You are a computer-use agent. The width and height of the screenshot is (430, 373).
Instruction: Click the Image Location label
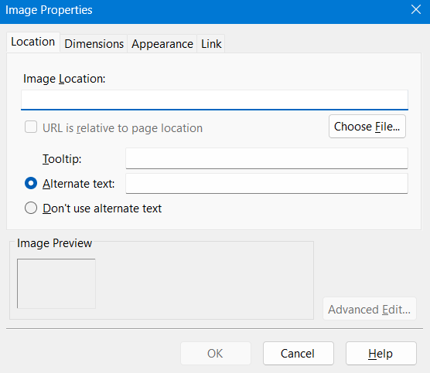[64, 79]
